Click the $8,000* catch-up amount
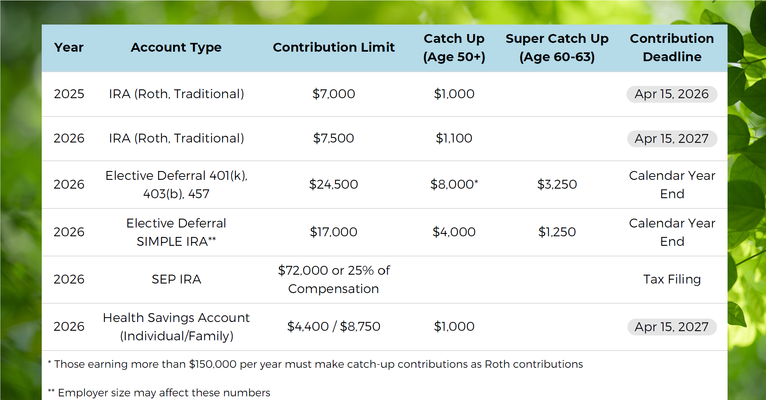 (x=454, y=184)
